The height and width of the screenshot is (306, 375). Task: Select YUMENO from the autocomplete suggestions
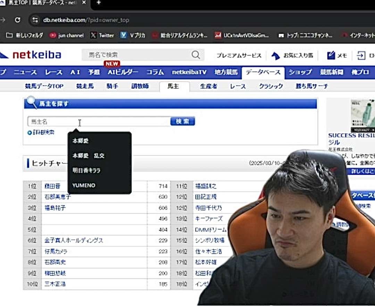84,186
